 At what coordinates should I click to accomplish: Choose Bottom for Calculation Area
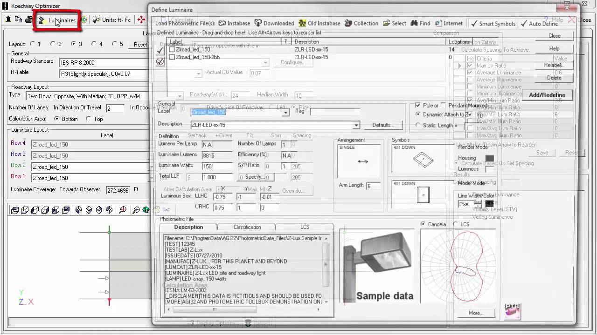57,119
